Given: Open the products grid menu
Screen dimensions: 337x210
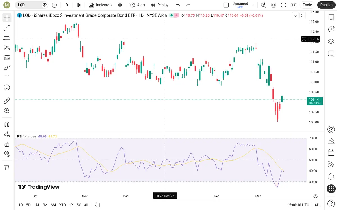Looking at the screenshot, I should (331, 189).
